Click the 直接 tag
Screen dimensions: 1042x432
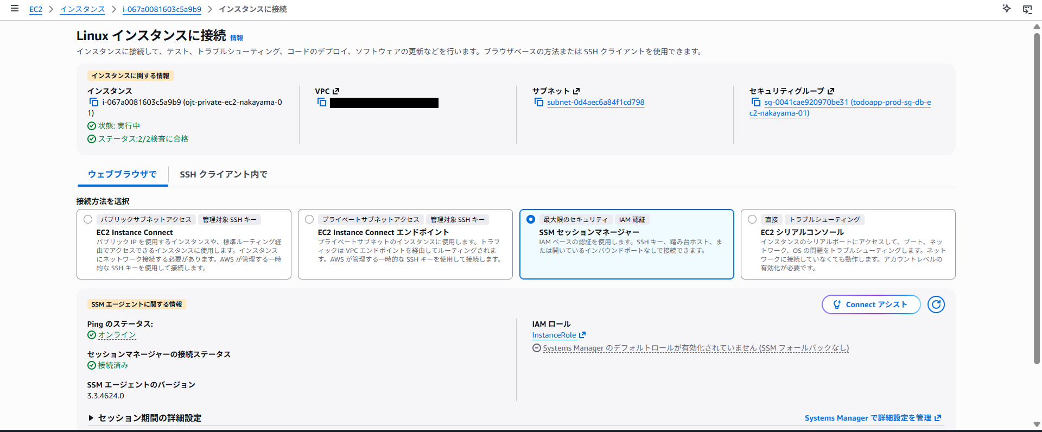771,219
